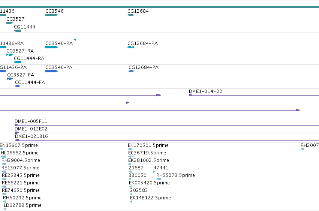The height and width of the screenshot is (211, 319).
Task: Click the CG3527-RA transcript glyph
Action: 10,55
